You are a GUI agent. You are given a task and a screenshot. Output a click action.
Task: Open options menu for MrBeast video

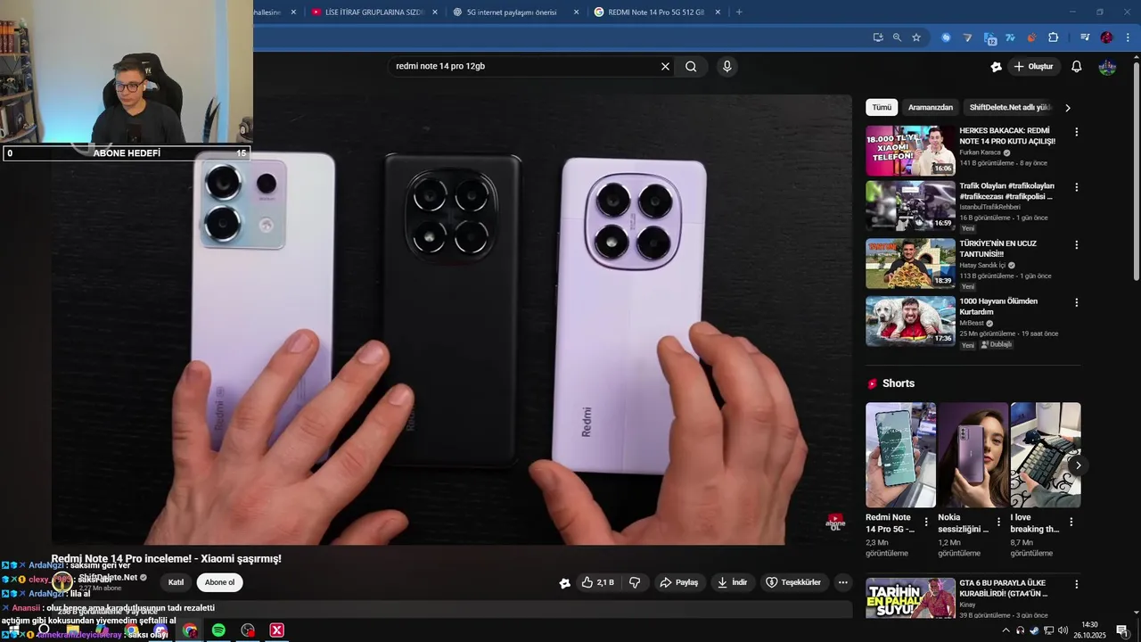pyautogui.click(x=1076, y=302)
